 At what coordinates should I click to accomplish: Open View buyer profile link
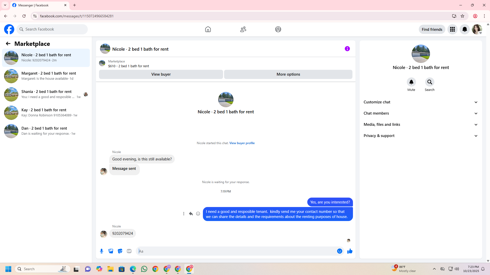click(x=242, y=143)
